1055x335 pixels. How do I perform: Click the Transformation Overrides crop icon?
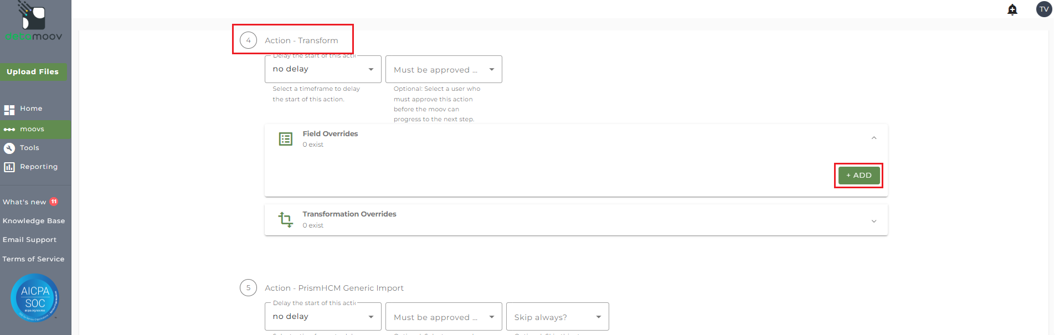pos(286,220)
